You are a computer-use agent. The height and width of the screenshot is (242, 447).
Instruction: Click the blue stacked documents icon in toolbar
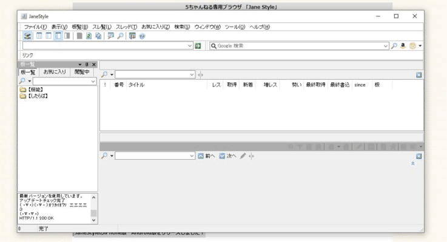click(x=98, y=36)
